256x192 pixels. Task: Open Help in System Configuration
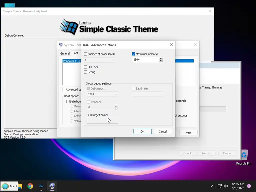click(188, 132)
